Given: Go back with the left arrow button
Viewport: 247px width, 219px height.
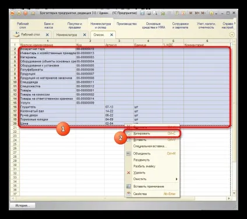Looking at the screenshot, I should click(x=19, y=13).
